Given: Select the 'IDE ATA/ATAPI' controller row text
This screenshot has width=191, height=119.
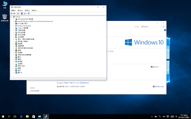Looking at the screenshot, I should pos(25,19).
